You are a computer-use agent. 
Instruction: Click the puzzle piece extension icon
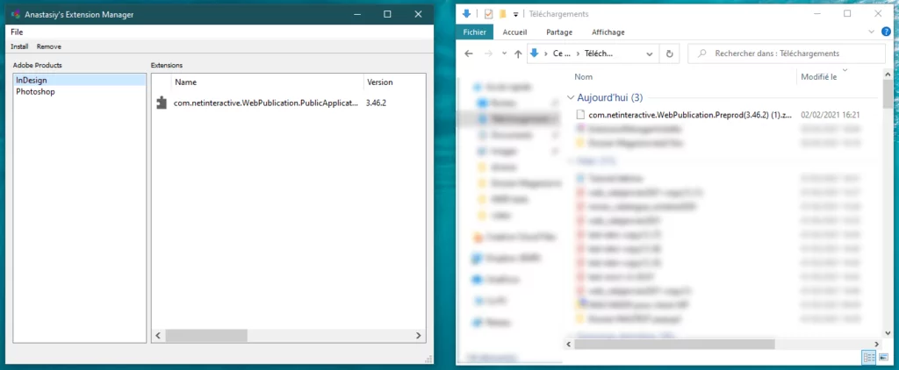[162, 103]
